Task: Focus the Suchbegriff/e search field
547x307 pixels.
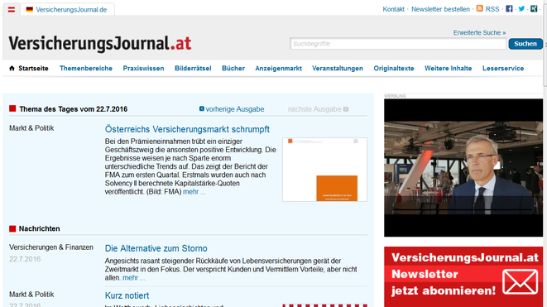Action: point(398,44)
